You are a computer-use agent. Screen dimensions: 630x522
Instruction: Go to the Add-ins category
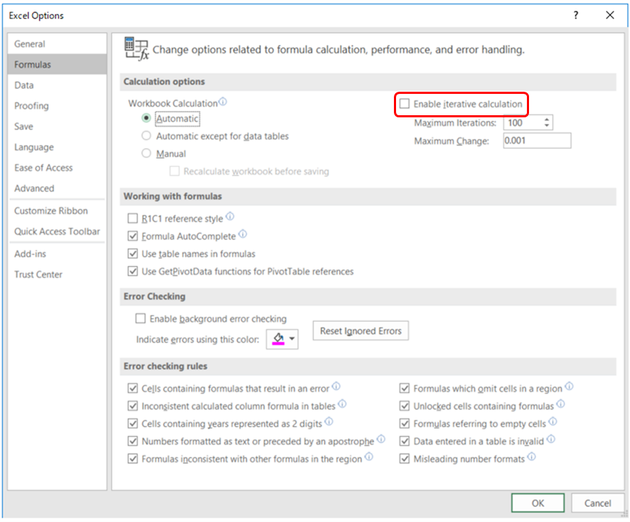(x=57, y=254)
